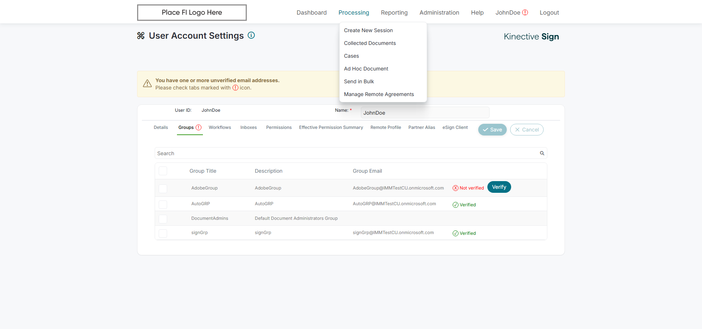Viewport: 702px width, 329px height.
Task: Toggle the select-all checkbox in table header
Action: 163,171
